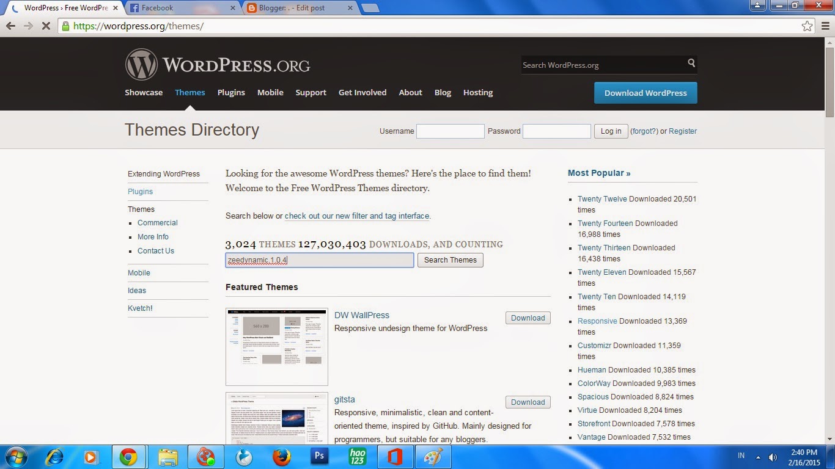Click the green padlock in the address bar
Image resolution: width=835 pixels, height=469 pixels.
coord(65,26)
